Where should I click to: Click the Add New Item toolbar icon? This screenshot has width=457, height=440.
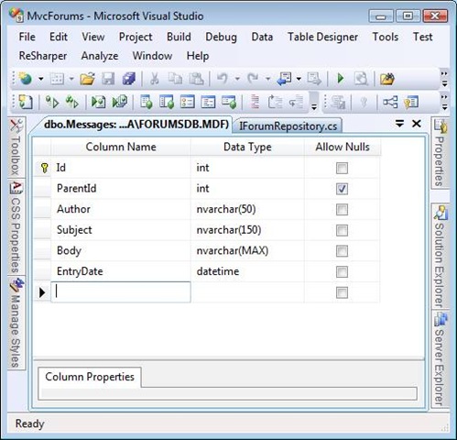click(57, 79)
